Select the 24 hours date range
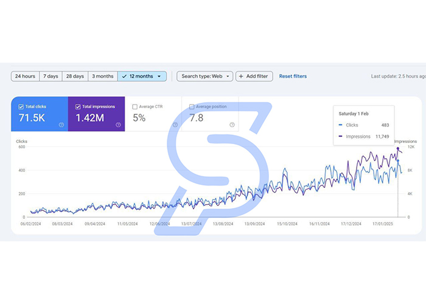 26,76
